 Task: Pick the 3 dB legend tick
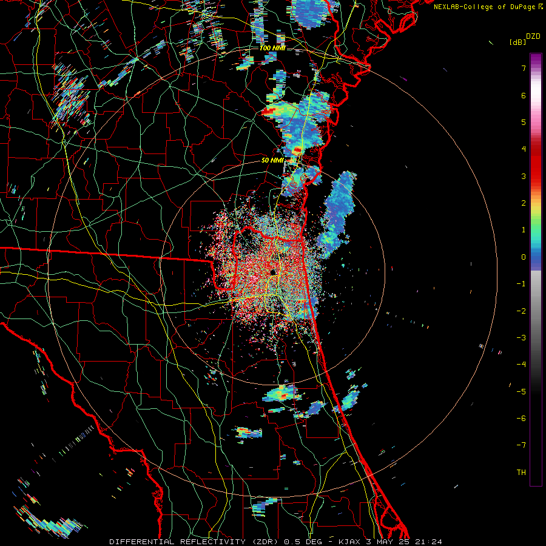click(x=524, y=176)
